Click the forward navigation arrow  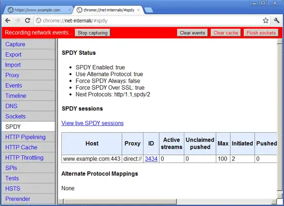pos(18,21)
